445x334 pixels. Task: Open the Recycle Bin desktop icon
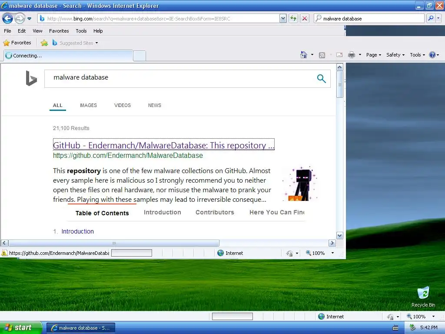click(423, 297)
